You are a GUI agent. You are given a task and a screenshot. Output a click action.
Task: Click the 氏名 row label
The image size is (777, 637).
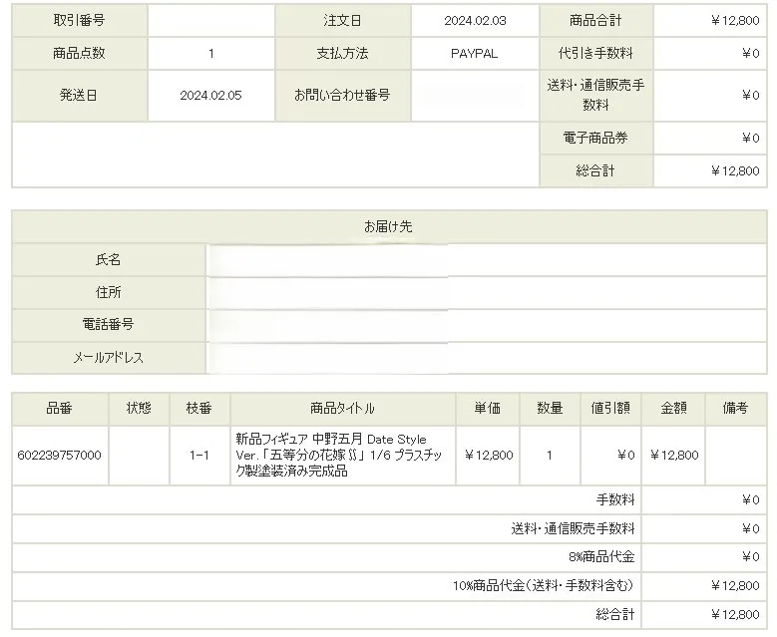click(108, 259)
